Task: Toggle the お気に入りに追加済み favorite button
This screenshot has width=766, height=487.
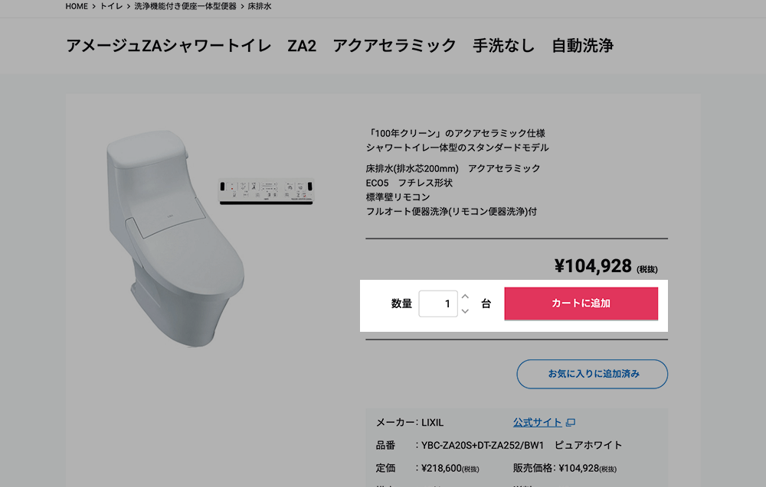Action: click(x=592, y=374)
